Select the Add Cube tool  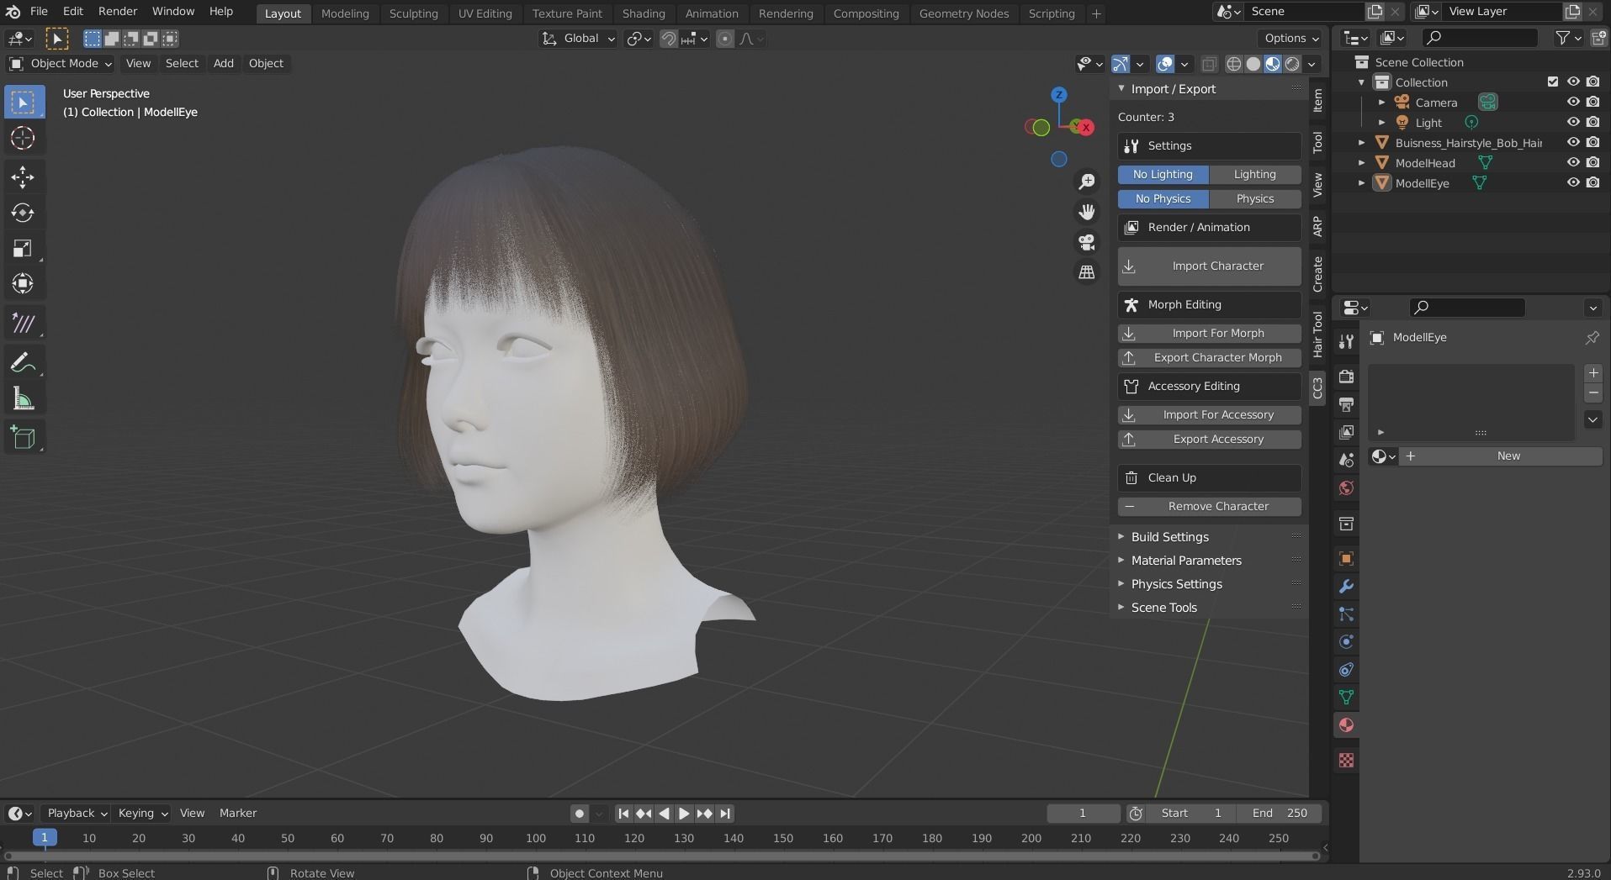23,437
